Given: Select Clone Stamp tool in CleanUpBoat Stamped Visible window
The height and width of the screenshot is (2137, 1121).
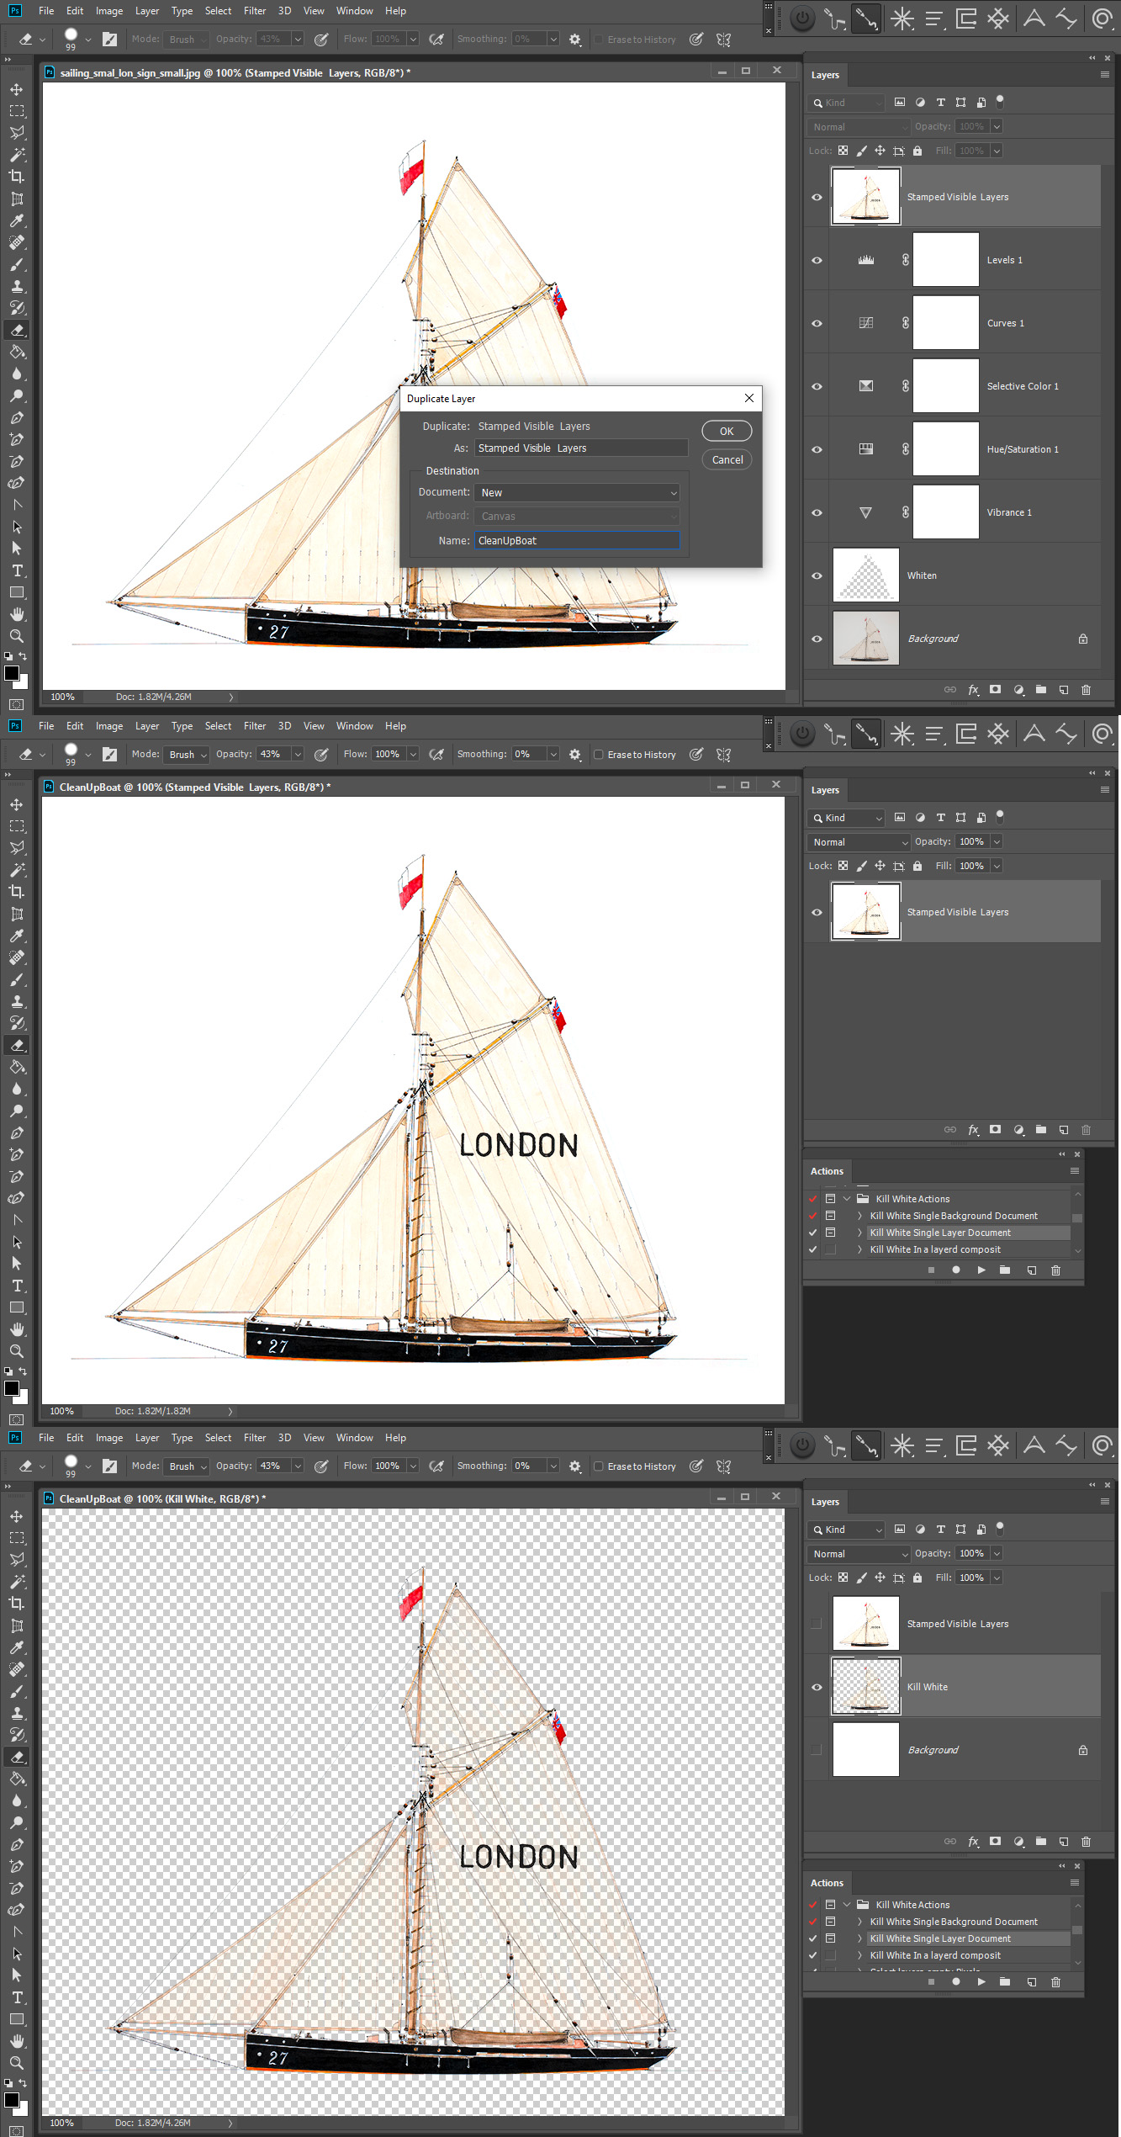Looking at the screenshot, I should pos(17,1001).
